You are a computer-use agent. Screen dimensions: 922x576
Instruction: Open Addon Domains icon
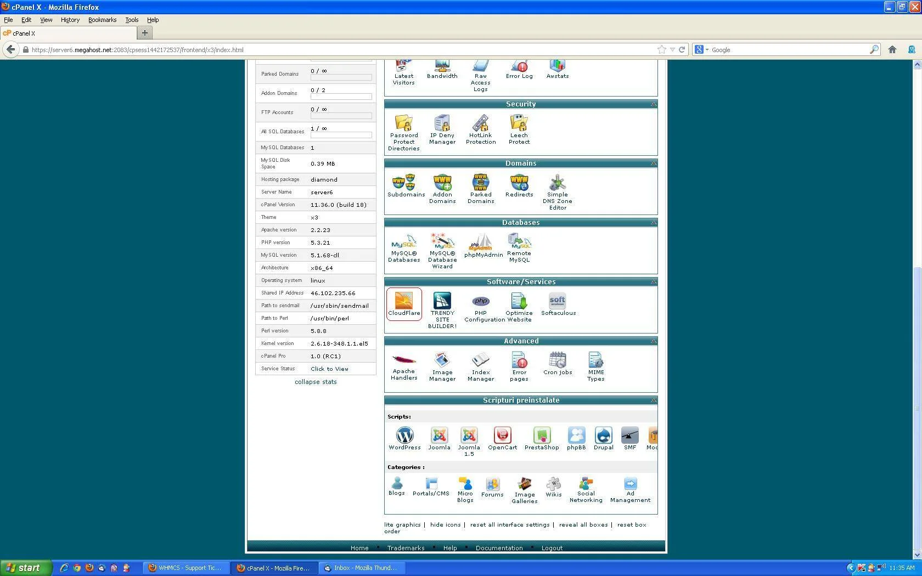coord(442,189)
